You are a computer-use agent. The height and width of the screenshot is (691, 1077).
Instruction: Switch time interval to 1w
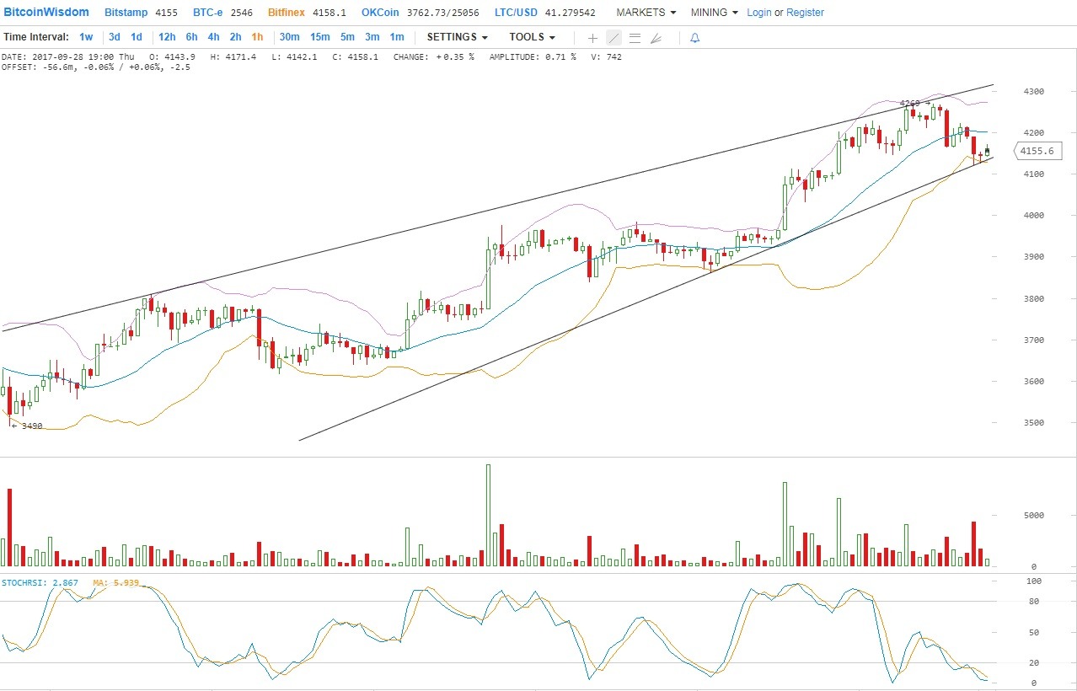(x=86, y=37)
